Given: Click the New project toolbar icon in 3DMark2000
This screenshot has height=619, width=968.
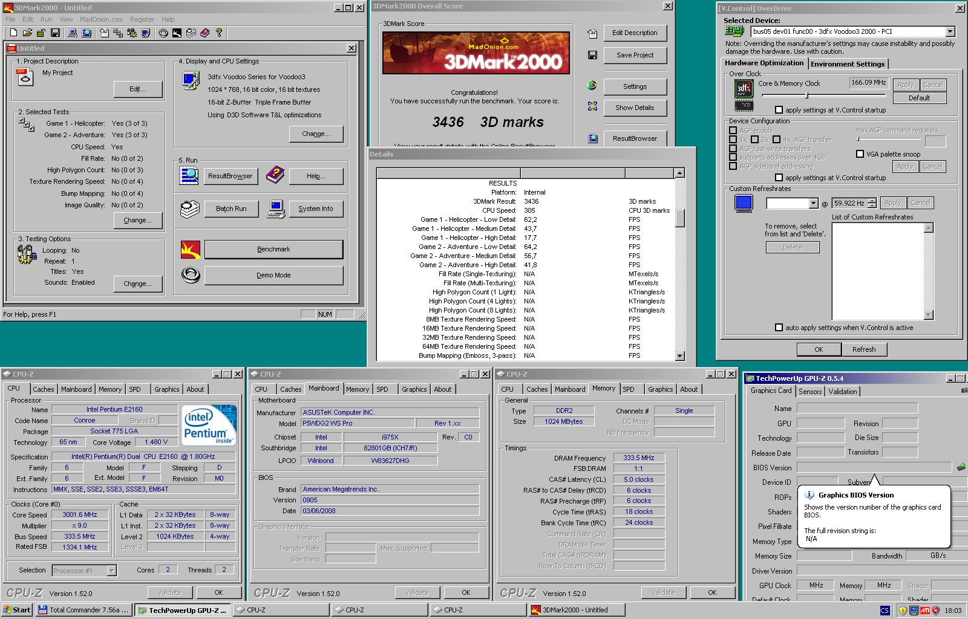Looking at the screenshot, I should tap(13, 33).
